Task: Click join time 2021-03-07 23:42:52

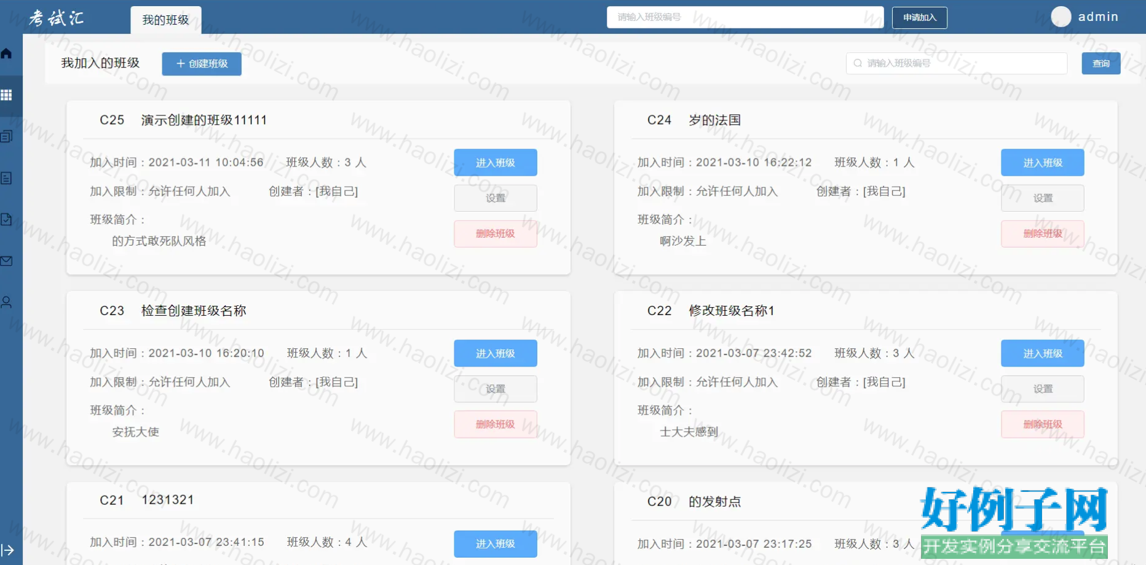Action: [754, 354]
